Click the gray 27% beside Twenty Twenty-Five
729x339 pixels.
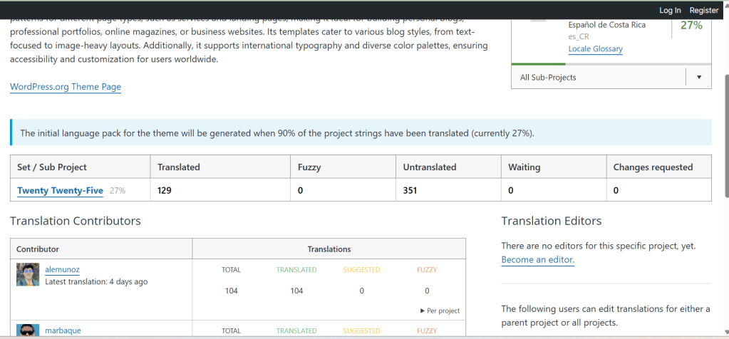118,190
